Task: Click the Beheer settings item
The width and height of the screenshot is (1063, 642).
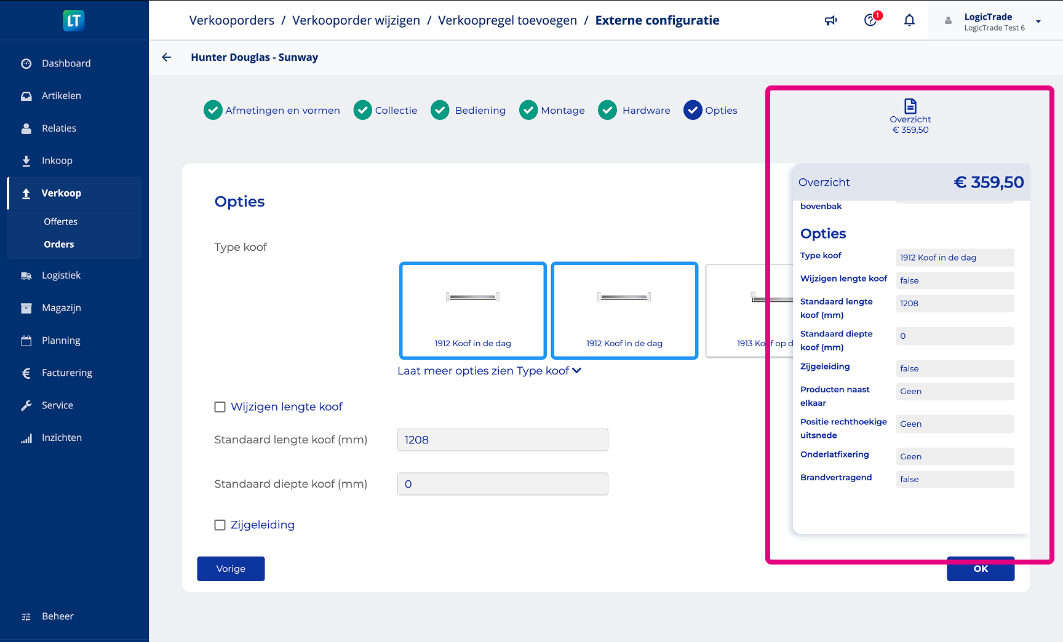Action: (x=57, y=616)
